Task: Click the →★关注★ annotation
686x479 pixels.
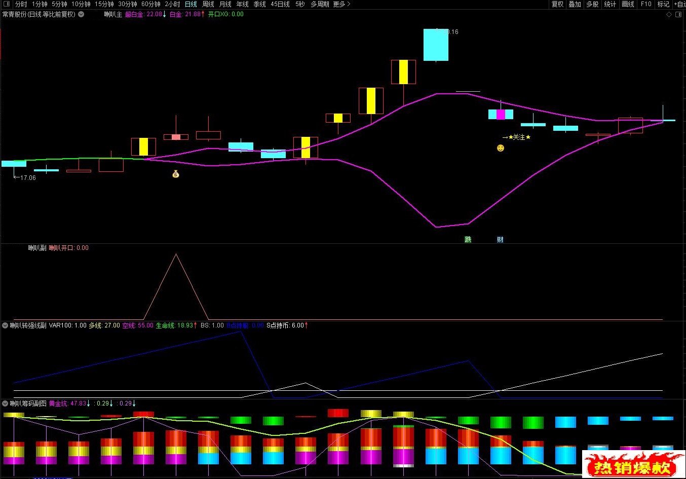Action: coord(516,137)
